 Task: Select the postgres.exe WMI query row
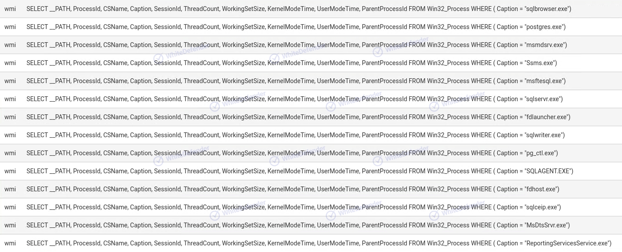pyautogui.click(x=311, y=27)
